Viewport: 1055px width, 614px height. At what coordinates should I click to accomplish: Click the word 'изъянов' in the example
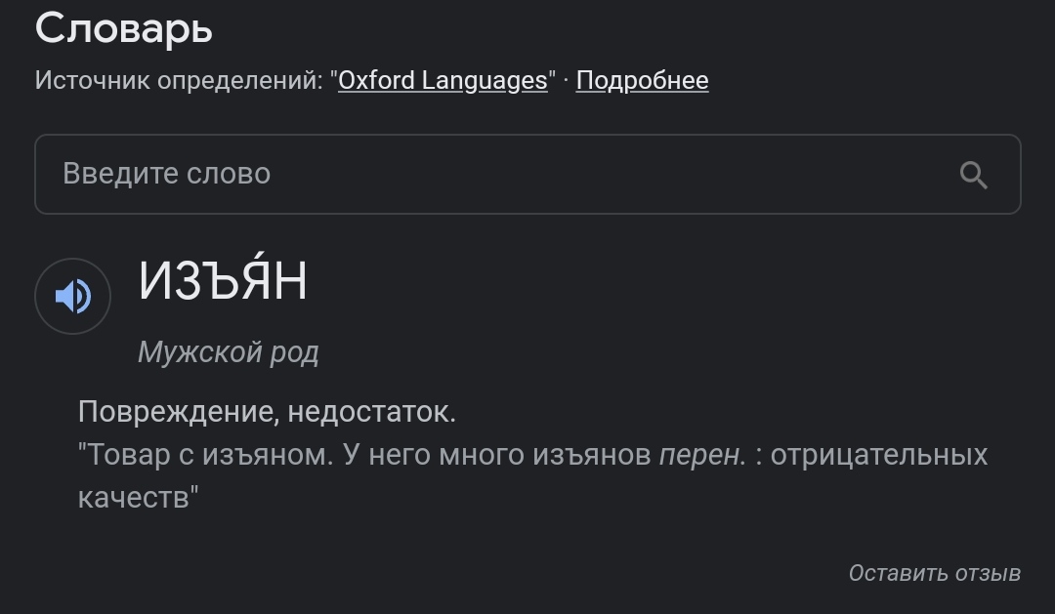point(591,455)
